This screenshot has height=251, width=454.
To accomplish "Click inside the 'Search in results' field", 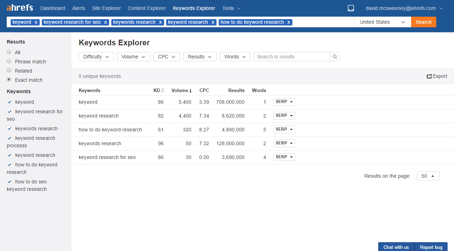I will point(291,57).
